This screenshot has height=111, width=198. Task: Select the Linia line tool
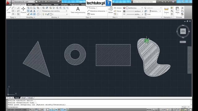pyautogui.click(x=9, y=10)
